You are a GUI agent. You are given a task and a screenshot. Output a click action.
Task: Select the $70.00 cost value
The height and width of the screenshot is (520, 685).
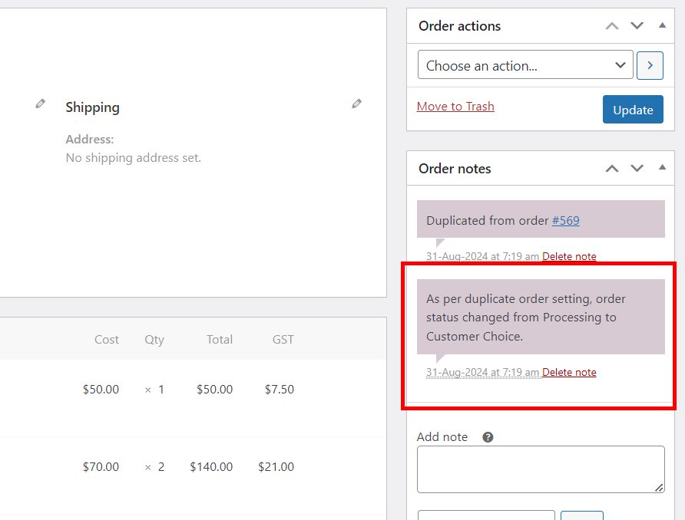[x=101, y=467]
